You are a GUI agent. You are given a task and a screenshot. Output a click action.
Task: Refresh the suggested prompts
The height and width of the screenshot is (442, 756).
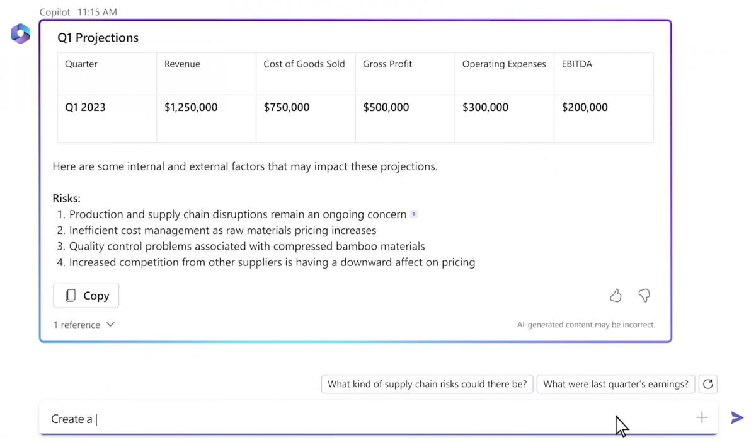coord(707,383)
